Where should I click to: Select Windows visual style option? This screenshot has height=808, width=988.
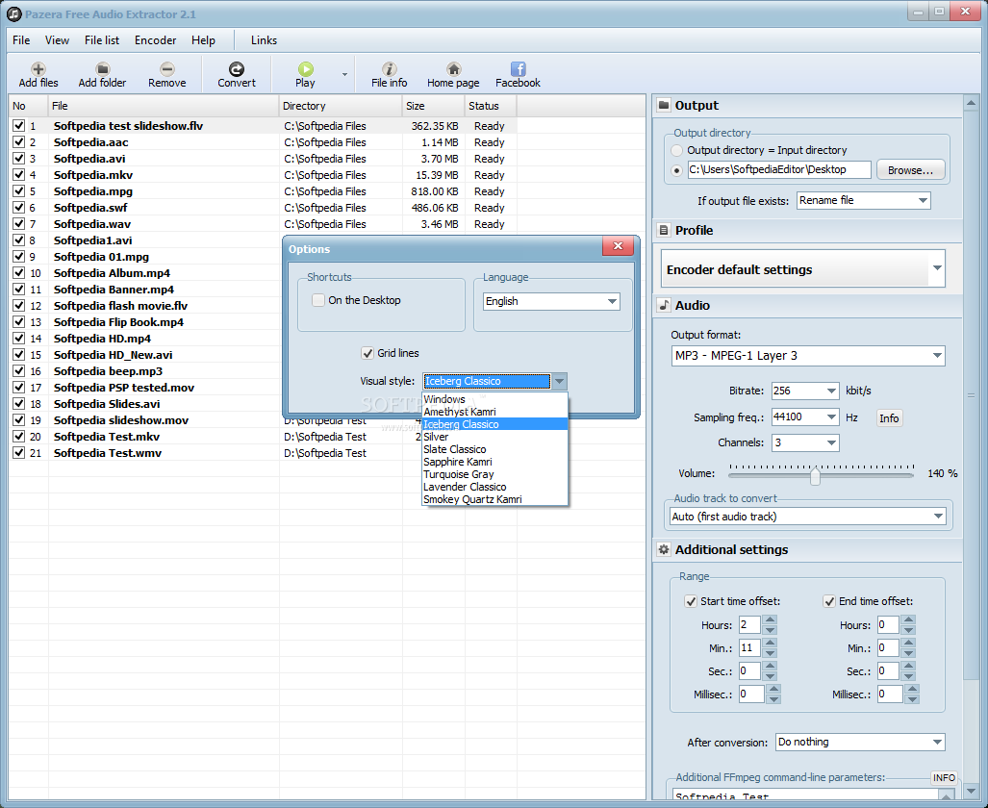point(494,399)
